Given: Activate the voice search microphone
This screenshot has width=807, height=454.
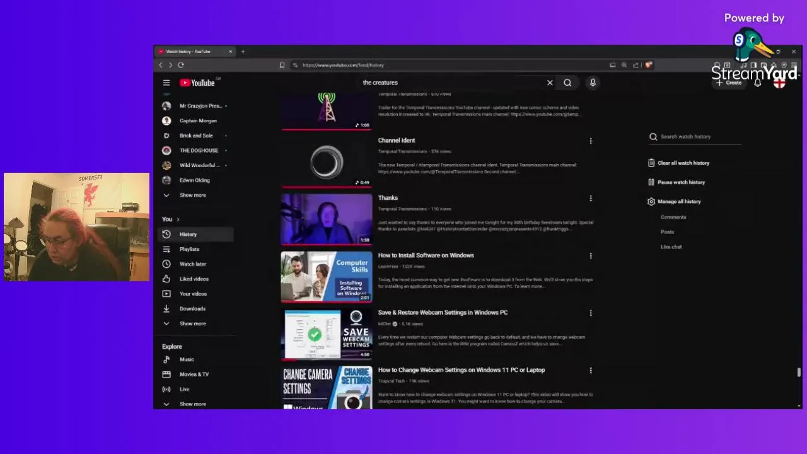Looking at the screenshot, I should point(593,83).
